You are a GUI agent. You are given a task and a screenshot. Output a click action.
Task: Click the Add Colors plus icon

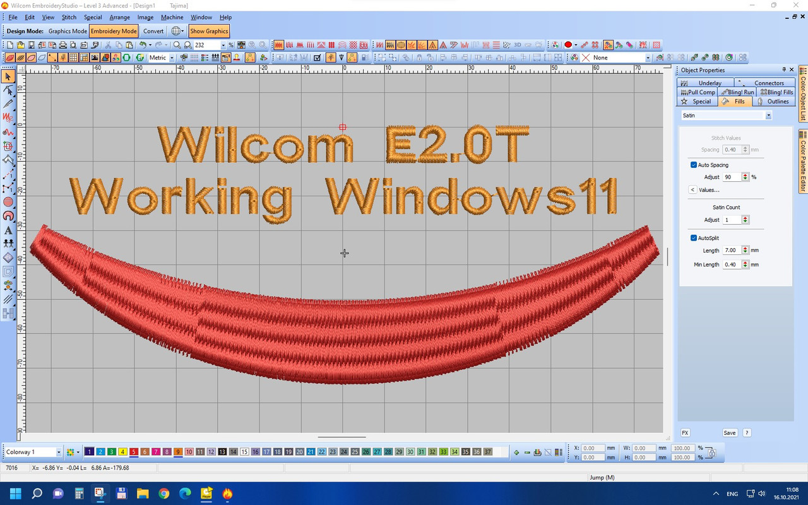pyautogui.click(x=516, y=452)
